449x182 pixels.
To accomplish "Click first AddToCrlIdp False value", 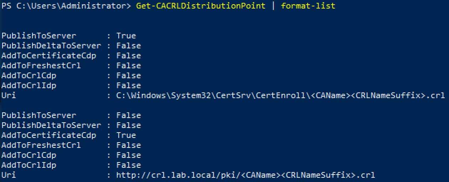I will [x=129, y=86].
